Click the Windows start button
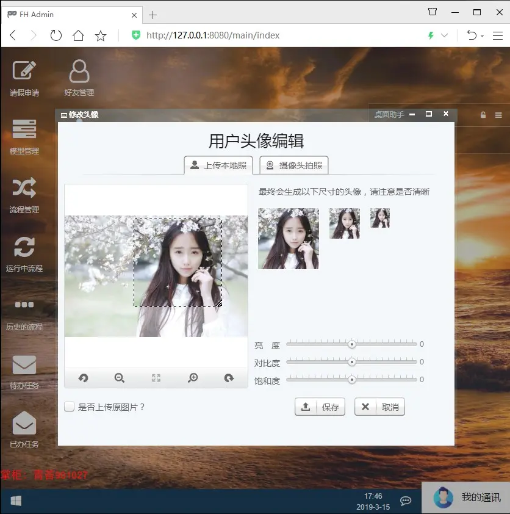Image resolution: width=510 pixels, height=514 pixels. (16, 501)
